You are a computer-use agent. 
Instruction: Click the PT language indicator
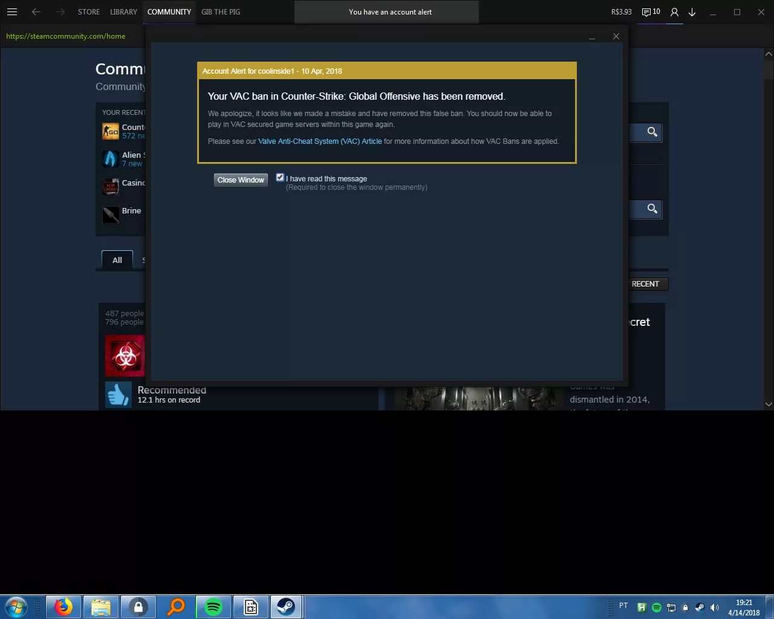(x=623, y=606)
